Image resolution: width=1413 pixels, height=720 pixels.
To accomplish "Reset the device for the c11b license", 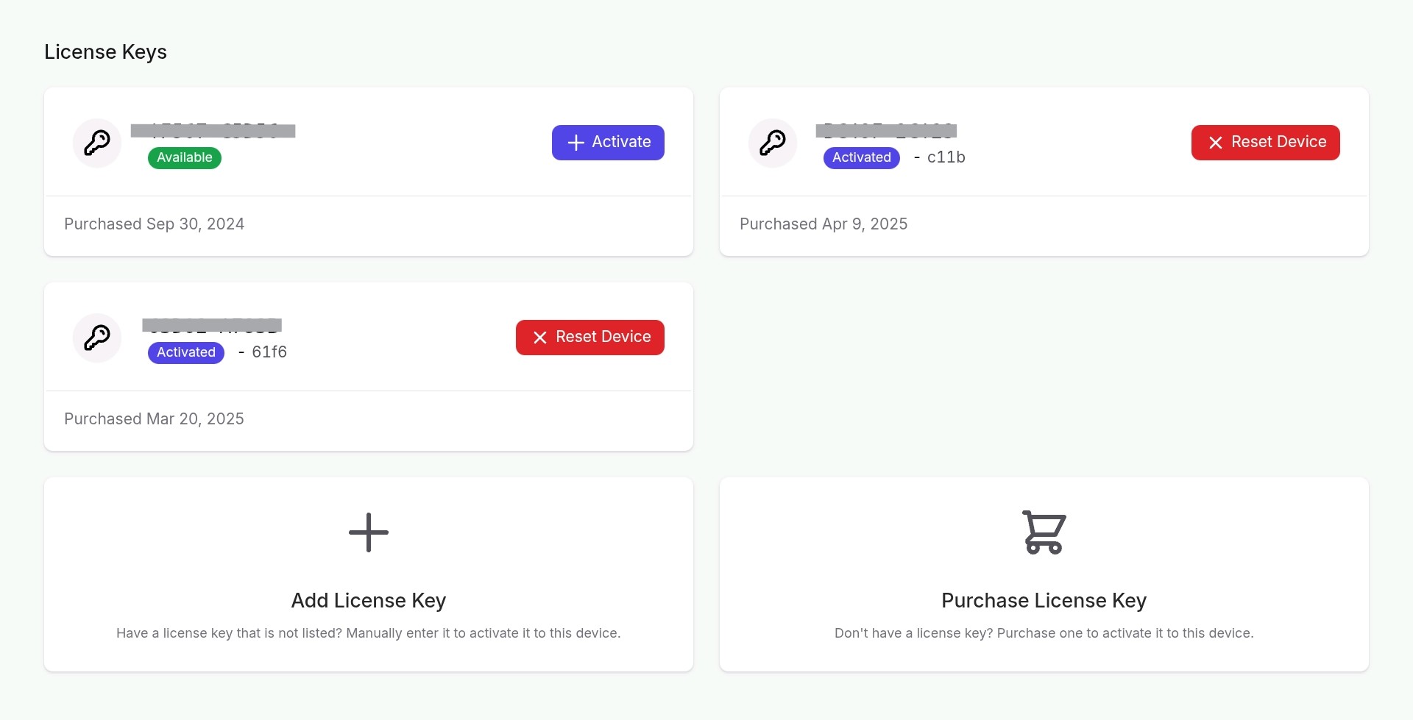I will pyautogui.click(x=1265, y=143).
